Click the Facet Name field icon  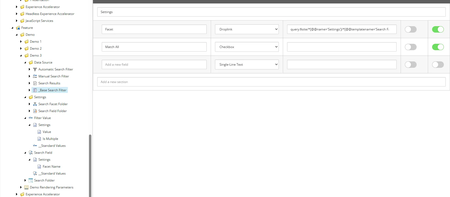(x=39, y=167)
